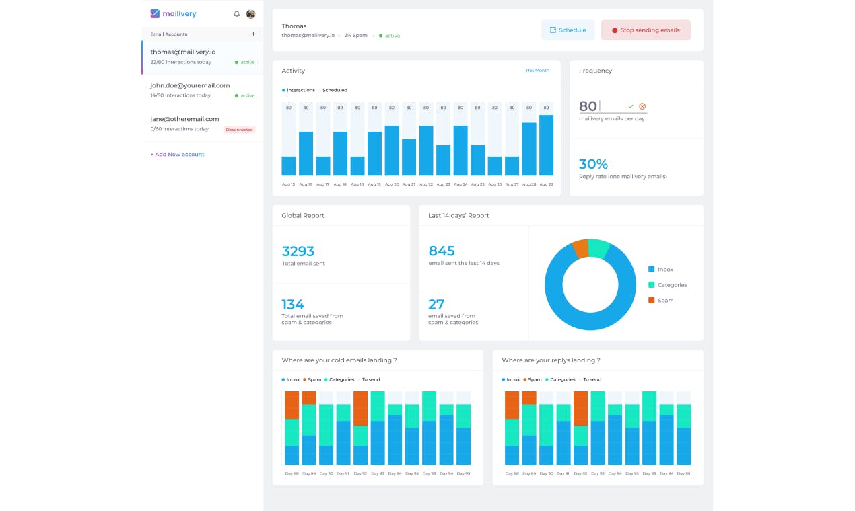Viewport: 855px width, 511px height.
Task: Click the mailivery logo
Action: point(174,13)
